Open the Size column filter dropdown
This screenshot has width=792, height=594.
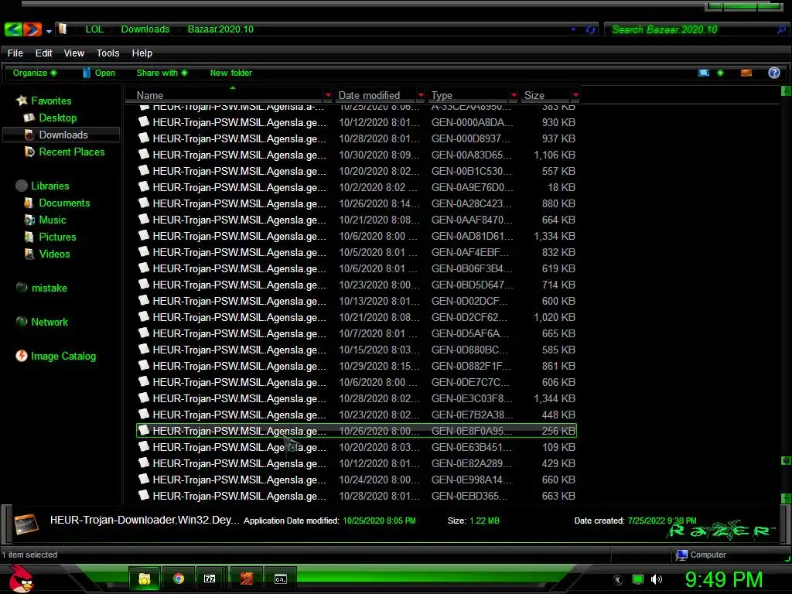click(x=575, y=95)
